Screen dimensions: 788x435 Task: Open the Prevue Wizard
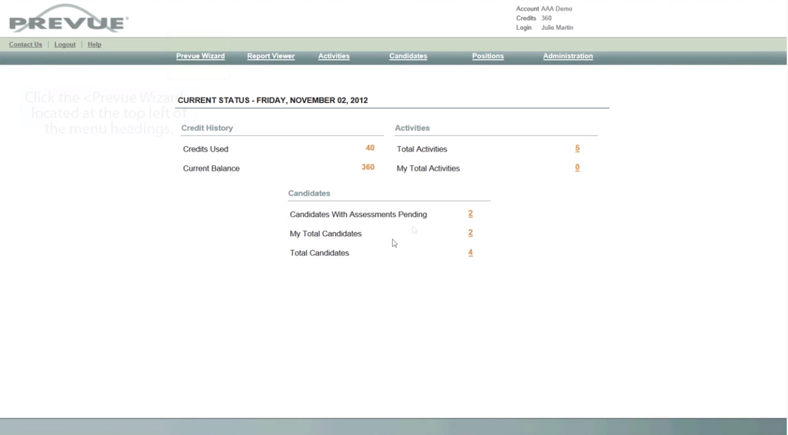(200, 56)
